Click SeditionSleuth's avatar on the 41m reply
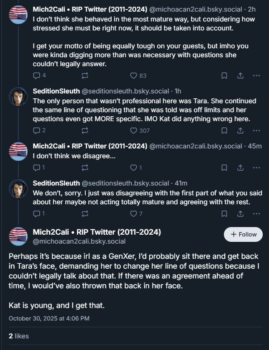The width and height of the screenshot is (269, 350). [18, 190]
